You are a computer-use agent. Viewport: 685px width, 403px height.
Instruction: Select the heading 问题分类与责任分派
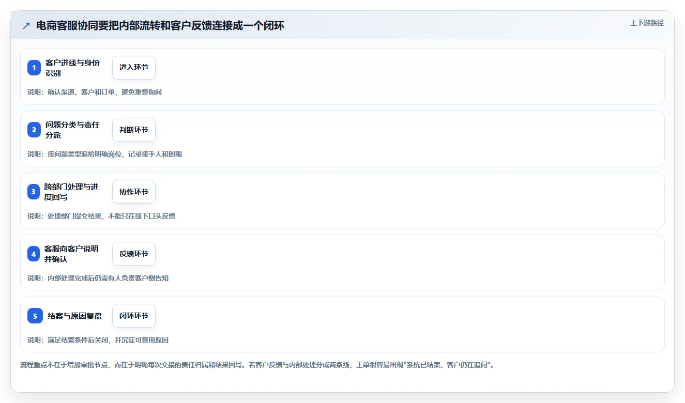click(72, 130)
